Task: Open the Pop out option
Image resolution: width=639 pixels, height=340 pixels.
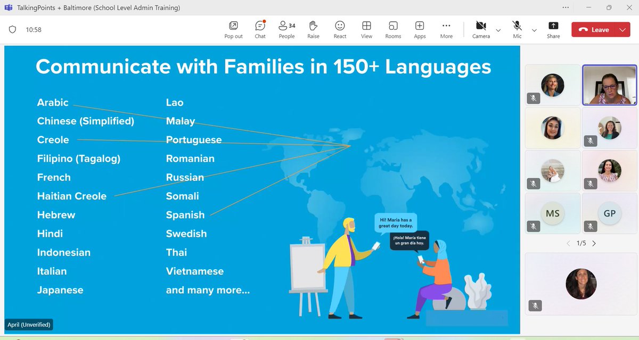Action: pos(233,30)
